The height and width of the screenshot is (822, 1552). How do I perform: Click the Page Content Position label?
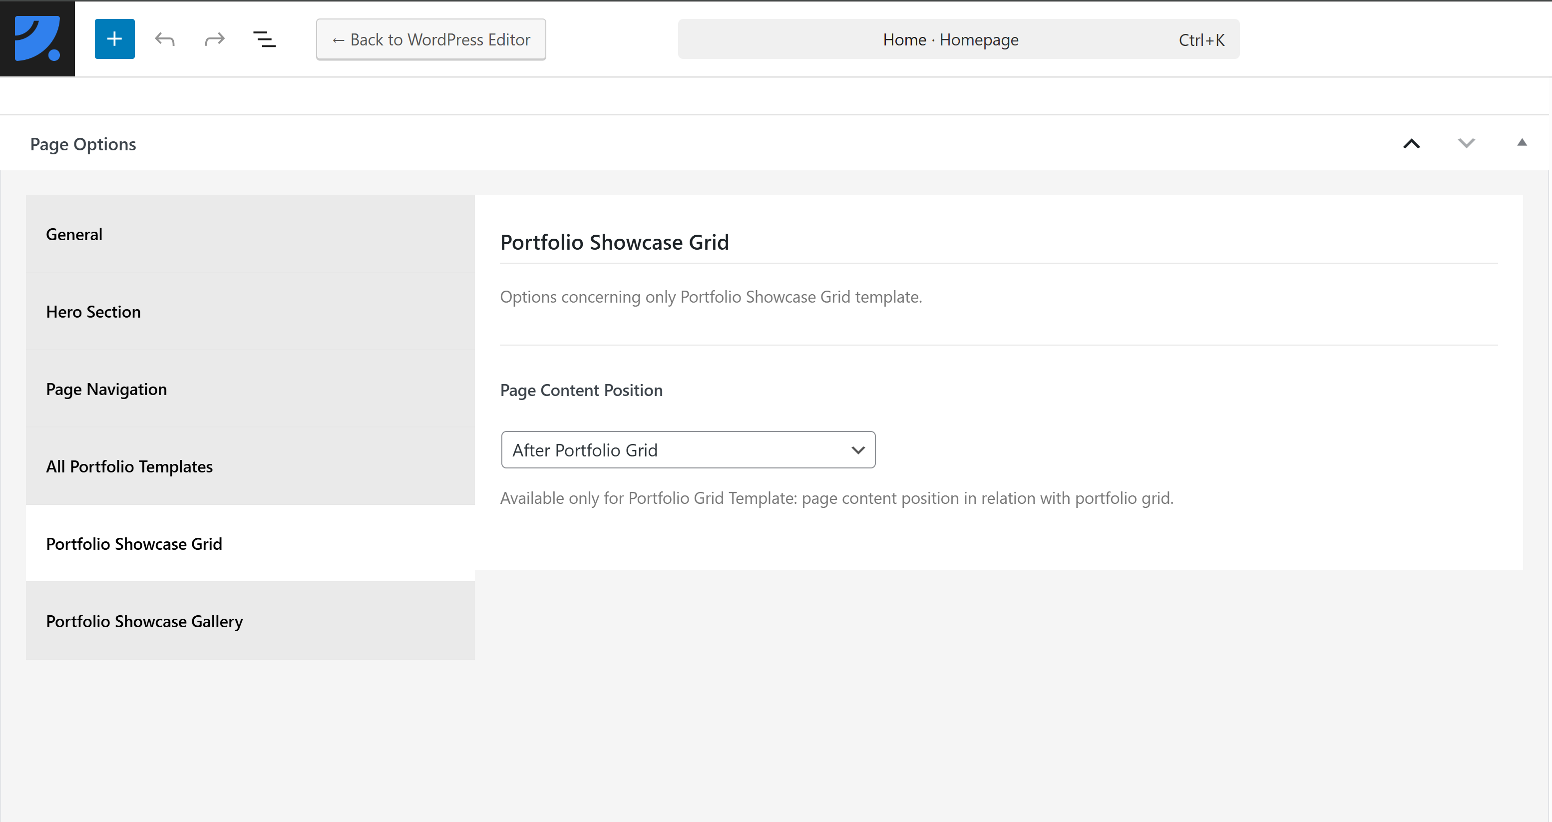tap(581, 390)
